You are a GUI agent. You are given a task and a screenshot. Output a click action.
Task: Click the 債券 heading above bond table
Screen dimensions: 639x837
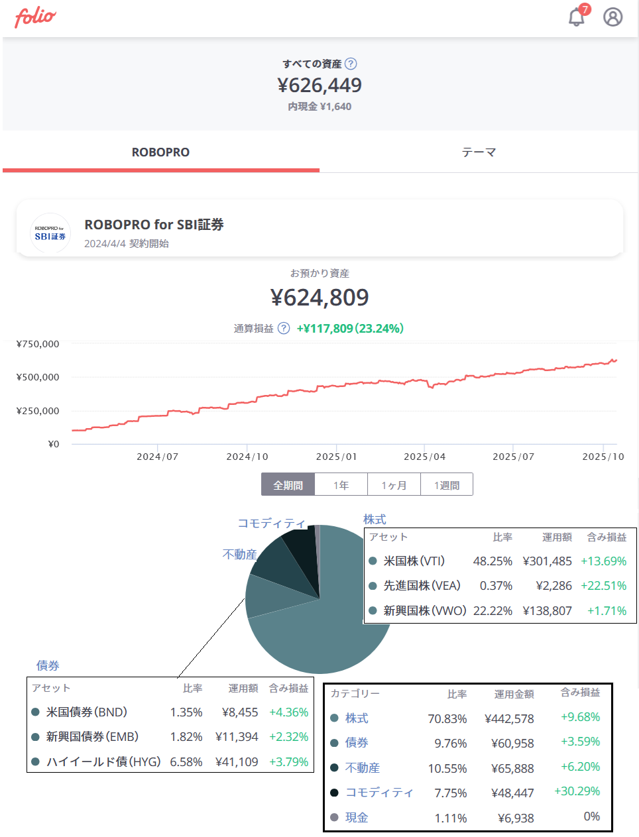tap(48, 665)
